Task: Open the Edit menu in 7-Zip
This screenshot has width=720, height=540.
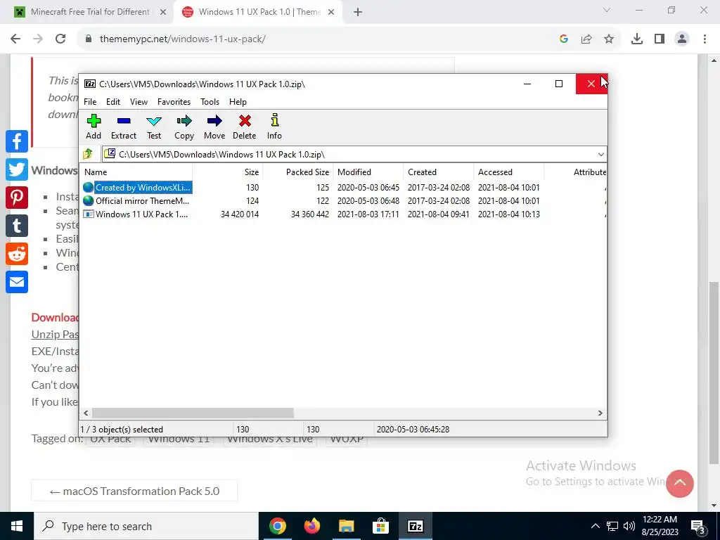Action: tap(113, 102)
